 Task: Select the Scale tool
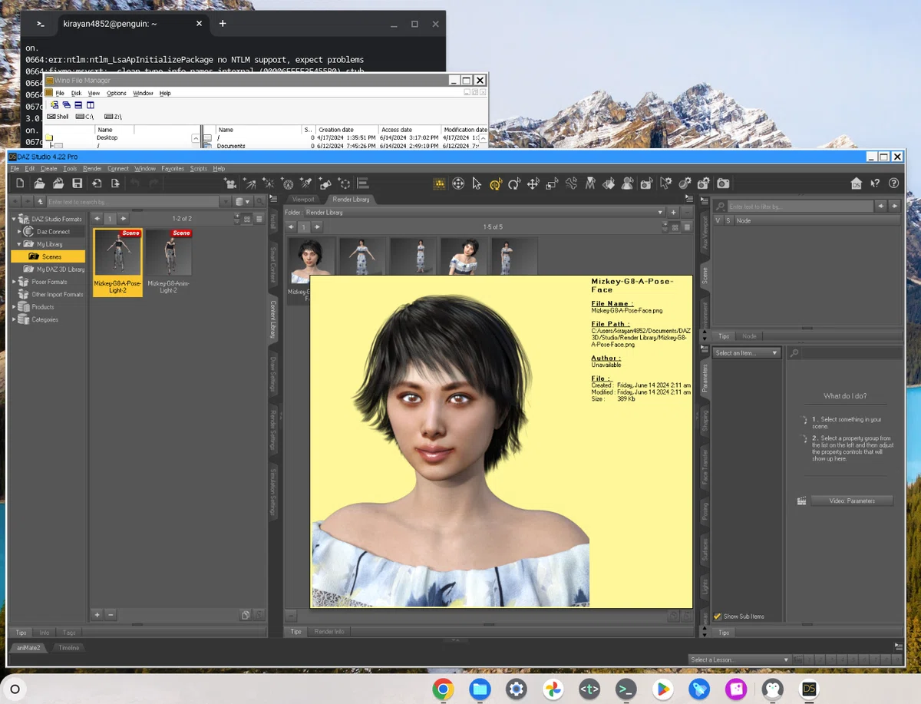click(552, 183)
